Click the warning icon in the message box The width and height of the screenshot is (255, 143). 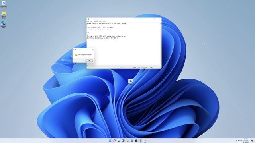(76, 55)
